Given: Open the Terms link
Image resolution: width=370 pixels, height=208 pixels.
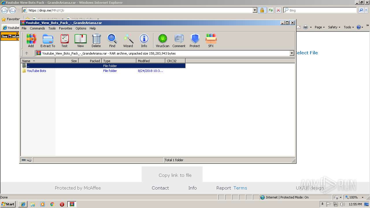Looking at the screenshot, I should click(x=240, y=188).
